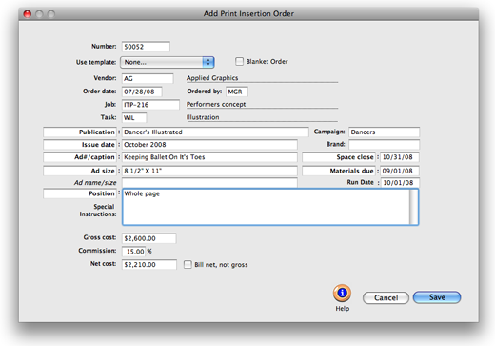
Task: Select the Job field ITP-216
Action: click(150, 105)
